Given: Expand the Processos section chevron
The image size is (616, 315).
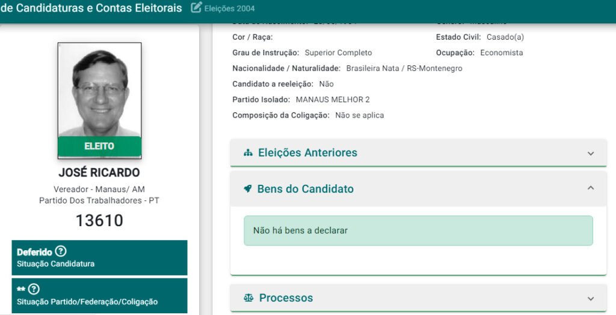Looking at the screenshot, I should click(590, 298).
